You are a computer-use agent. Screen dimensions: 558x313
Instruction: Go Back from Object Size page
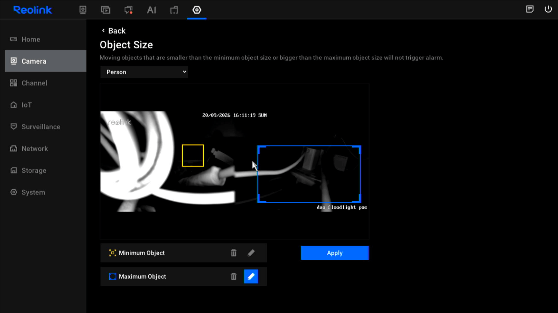[113, 31]
